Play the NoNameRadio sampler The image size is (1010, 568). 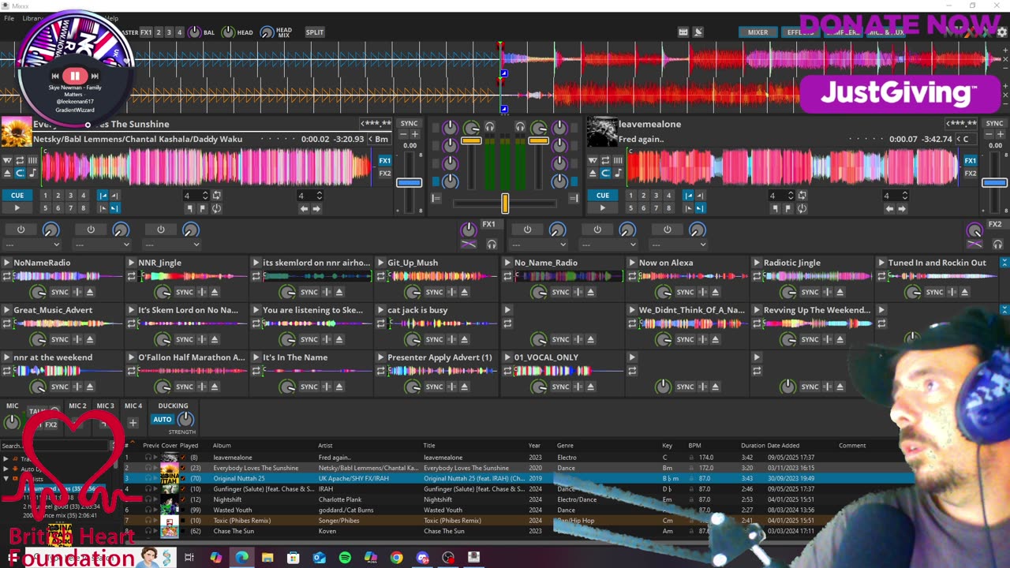tap(6, 263)
